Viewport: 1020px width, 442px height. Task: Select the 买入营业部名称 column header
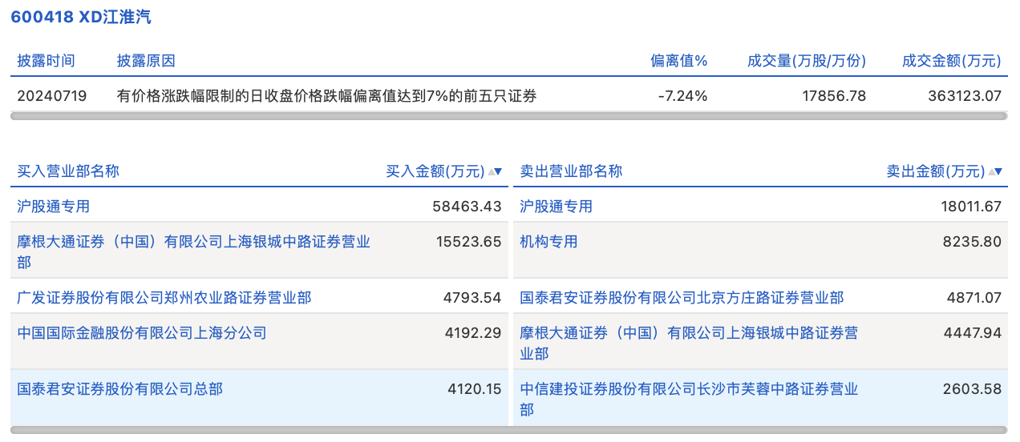tap(68, 171)
